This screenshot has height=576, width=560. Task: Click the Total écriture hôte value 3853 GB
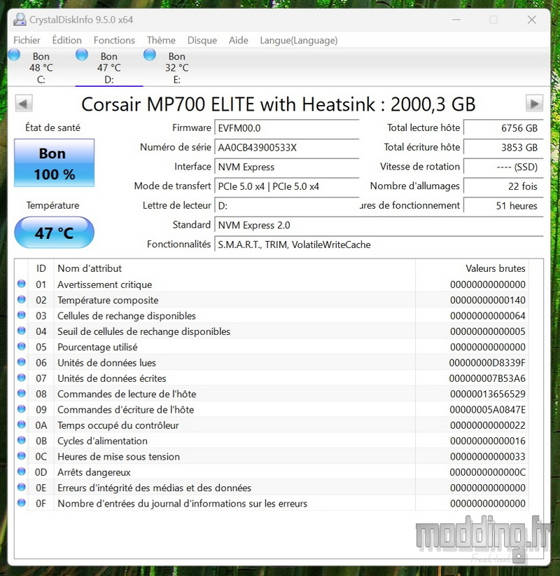click(x=503, y=147)
